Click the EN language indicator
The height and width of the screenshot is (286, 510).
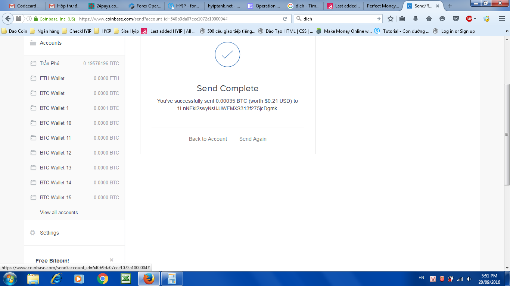(421, 278)
